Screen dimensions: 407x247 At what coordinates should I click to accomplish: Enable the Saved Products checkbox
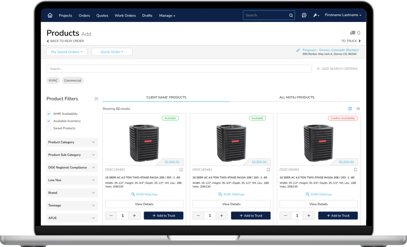[49, 128]
